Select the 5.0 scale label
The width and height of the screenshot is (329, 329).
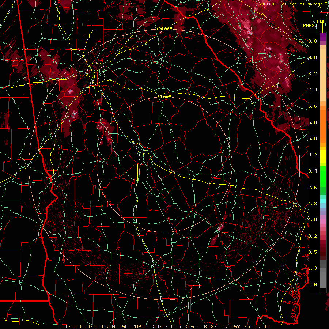(313, 139)
